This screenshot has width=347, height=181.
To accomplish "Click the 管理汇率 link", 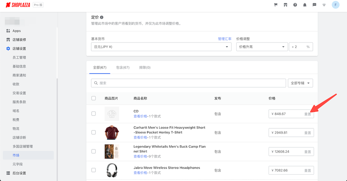I will (x=225, y=39).
